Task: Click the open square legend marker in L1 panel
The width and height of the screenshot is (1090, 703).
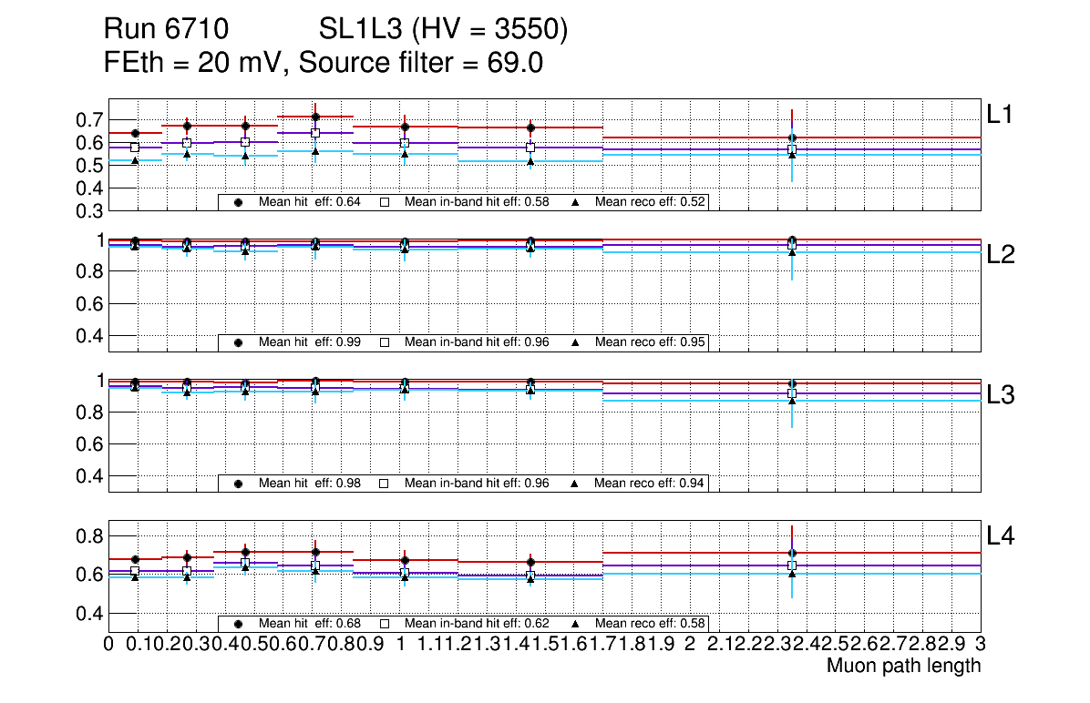Action: (384, 202)
